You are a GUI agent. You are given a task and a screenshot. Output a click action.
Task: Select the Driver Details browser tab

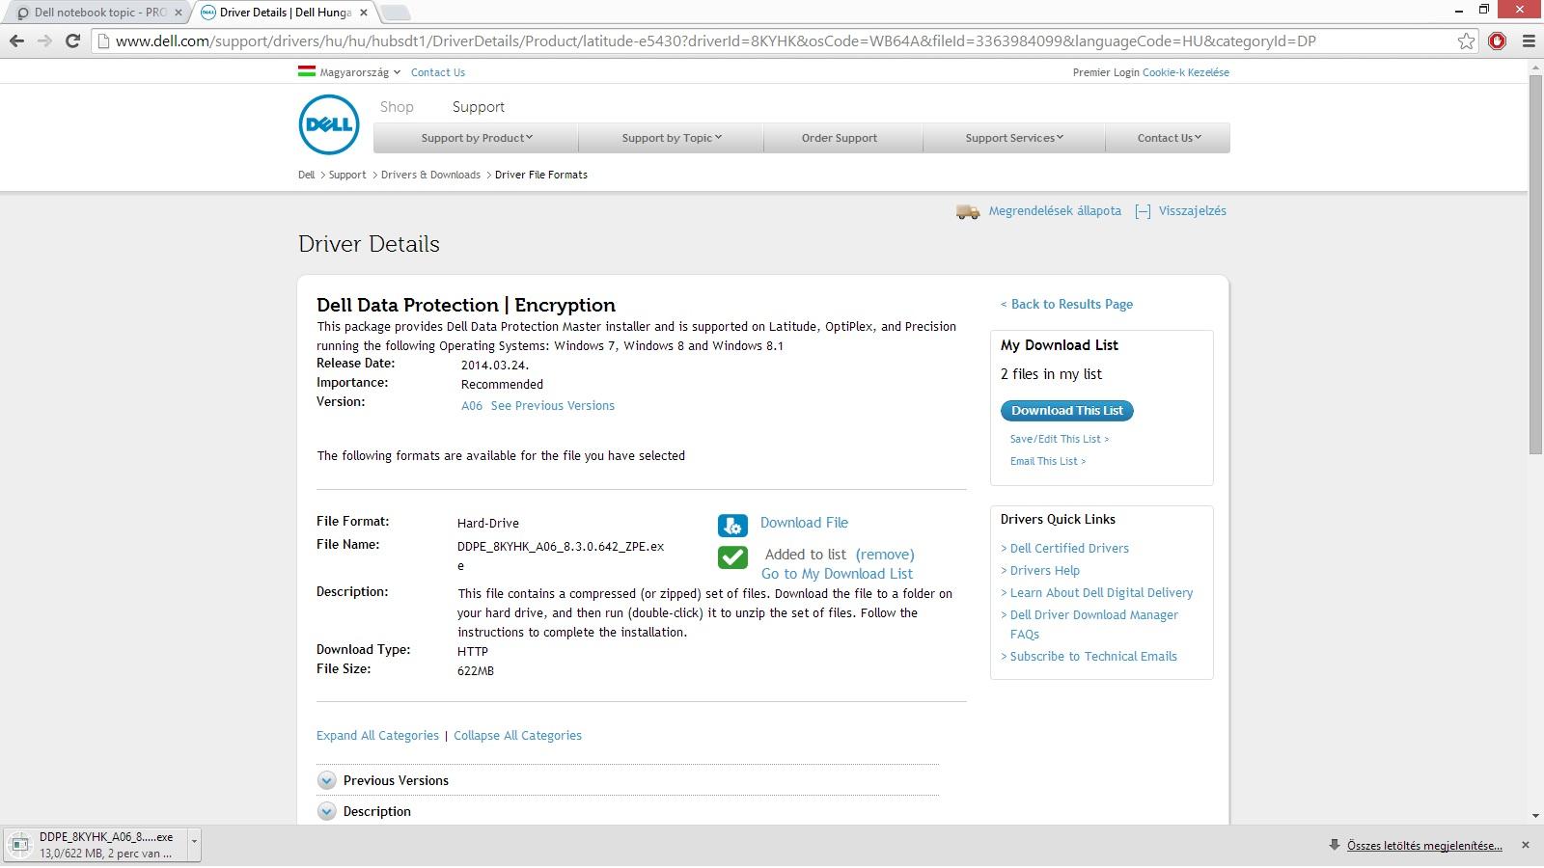tap(285, 13)
